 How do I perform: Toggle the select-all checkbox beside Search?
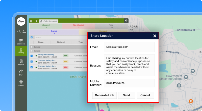[x=32, y=37]
